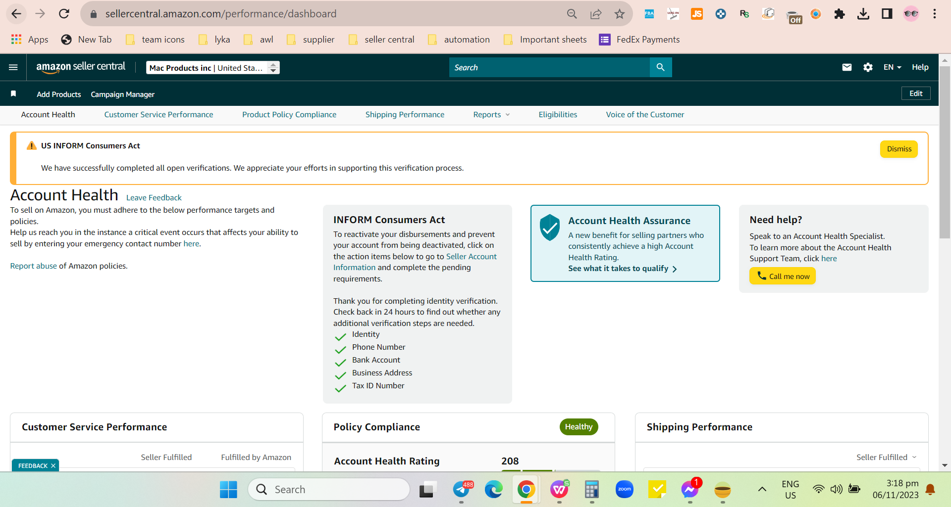The image size is (951, 507).
Task: Show hidden system tray icons
Action: pos(762,490)
